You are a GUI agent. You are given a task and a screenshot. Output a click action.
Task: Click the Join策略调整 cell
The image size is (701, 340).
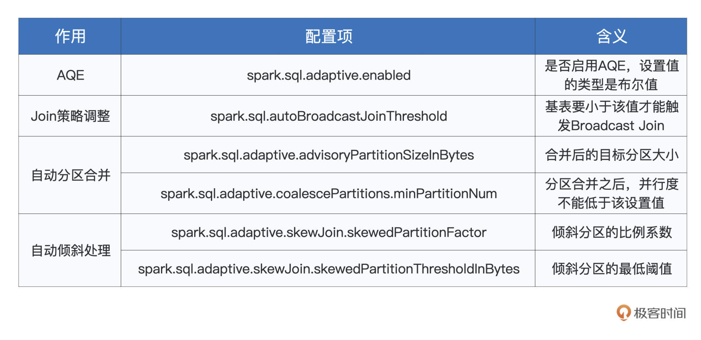pyautogui.click(x=70, y=116)
